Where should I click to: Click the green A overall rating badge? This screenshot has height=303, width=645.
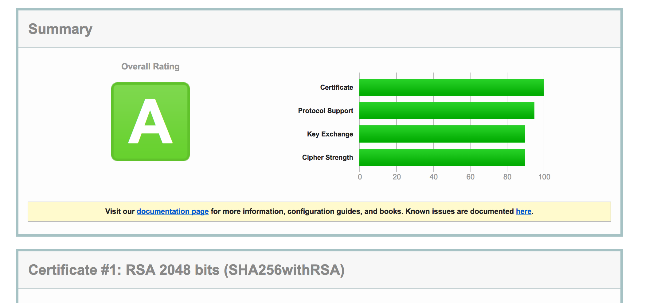point(150,122)
